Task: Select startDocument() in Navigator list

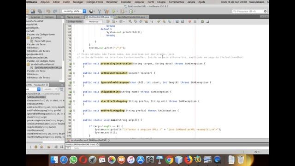Action: (x=36, y=130)
